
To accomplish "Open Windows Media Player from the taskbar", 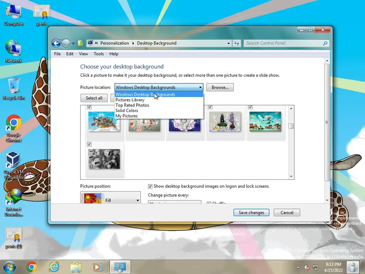I will pyautogui.click(x=98, y=267).
